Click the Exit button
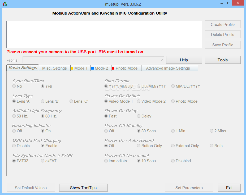 [x=229, y=188]
